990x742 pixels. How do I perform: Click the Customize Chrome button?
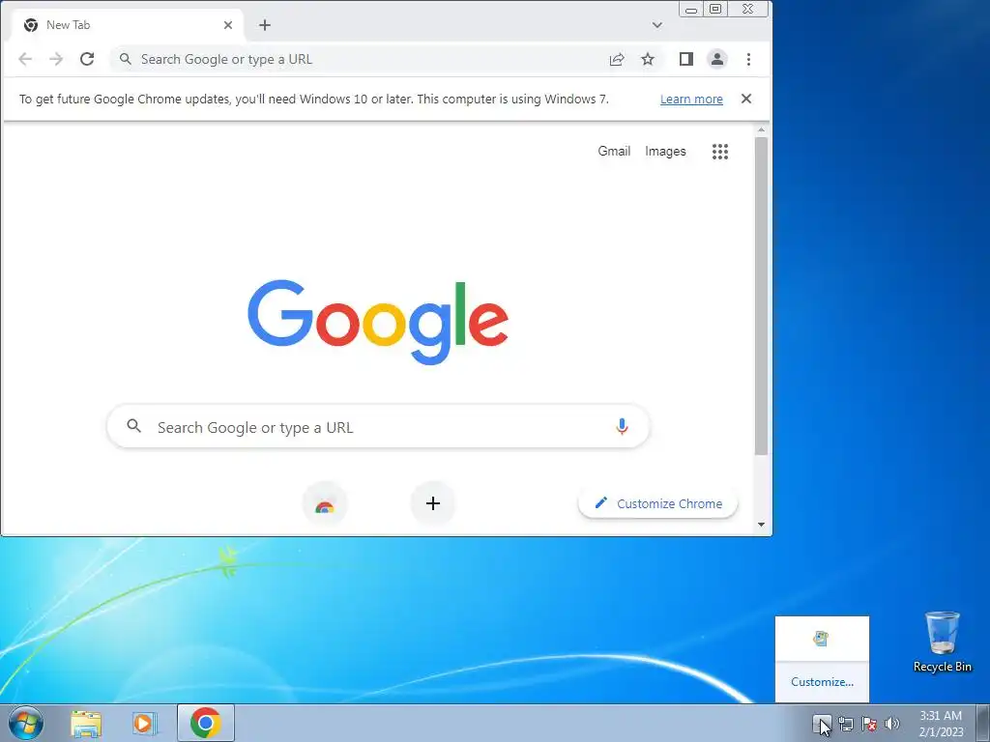[x=657, y=503]
